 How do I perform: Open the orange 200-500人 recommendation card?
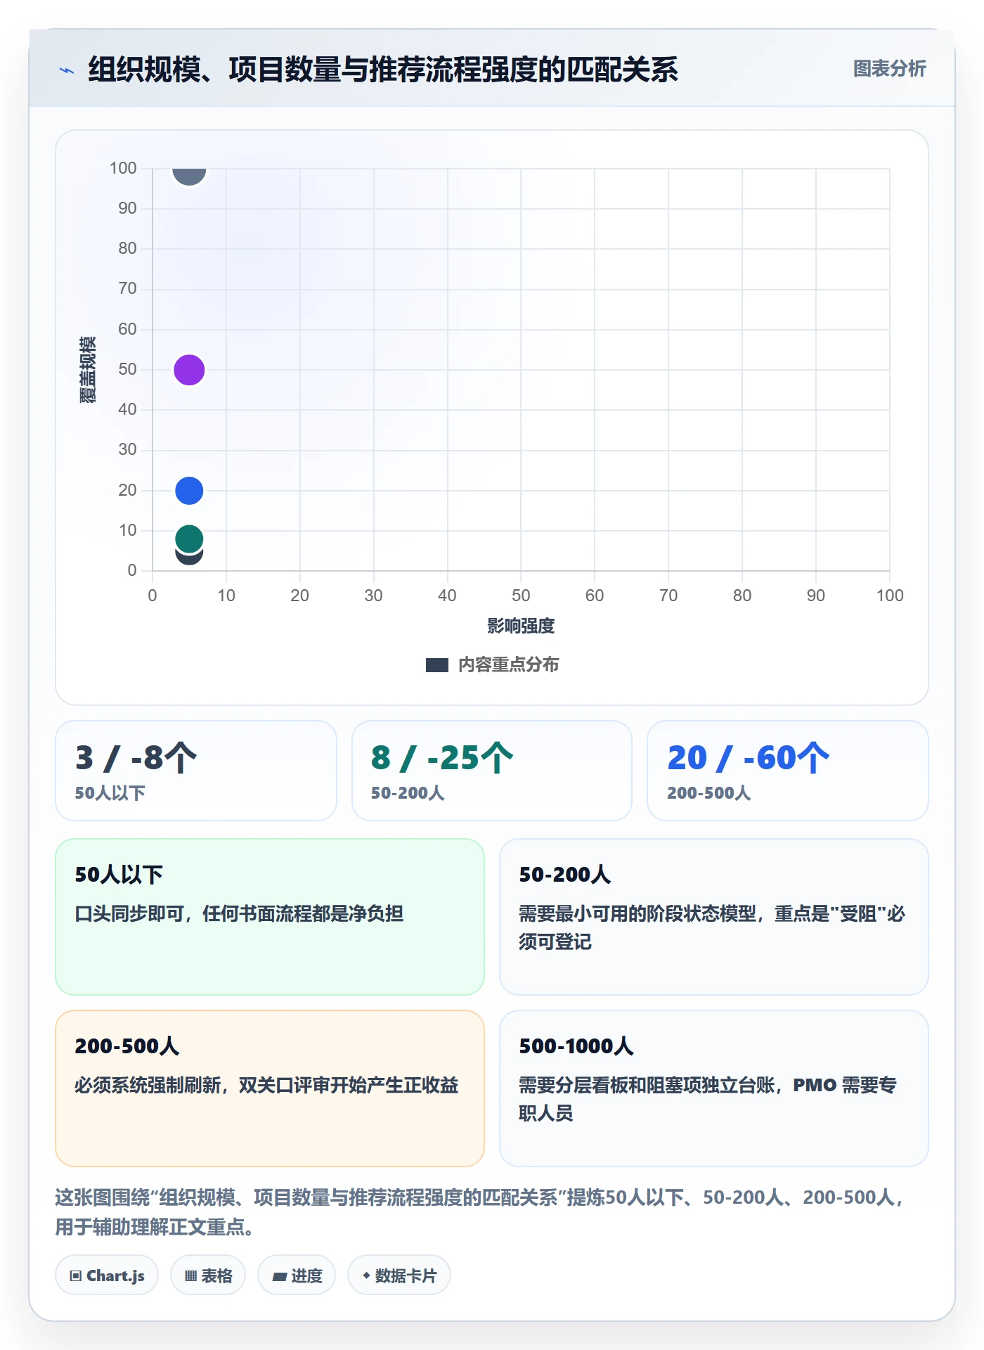point(270,1088)
